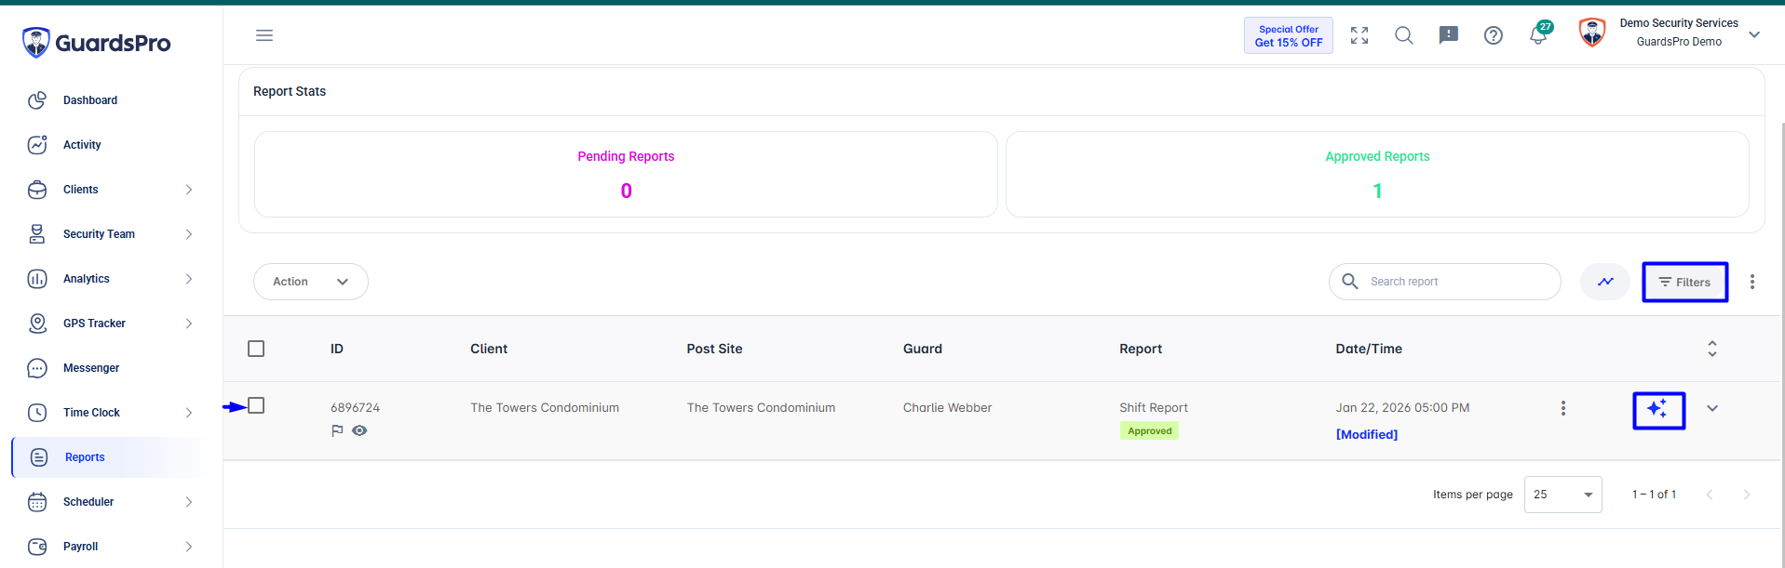This screenshot has width=1785, height=568.
Task: Click the Filters button
Action: (x=1684, y=282)
